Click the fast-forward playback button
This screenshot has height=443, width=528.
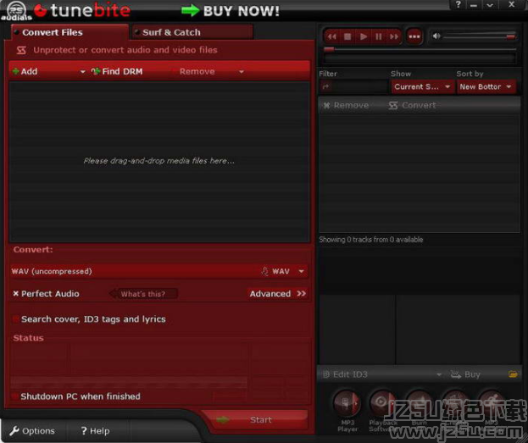pos(394,36)
